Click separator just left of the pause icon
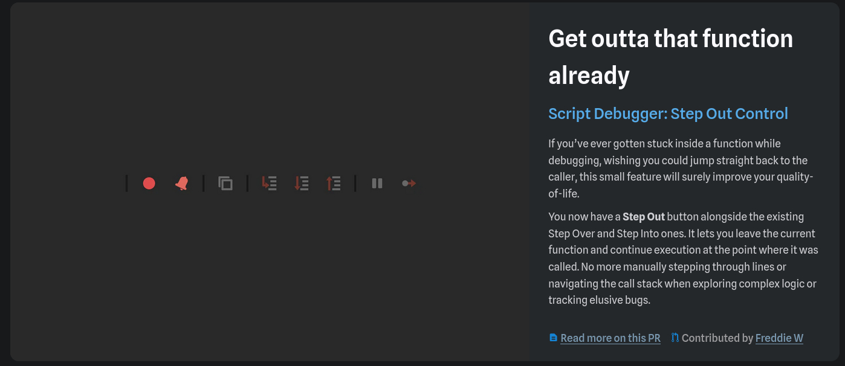The height and width of the screenshot is (366, 845). point(355,183)
